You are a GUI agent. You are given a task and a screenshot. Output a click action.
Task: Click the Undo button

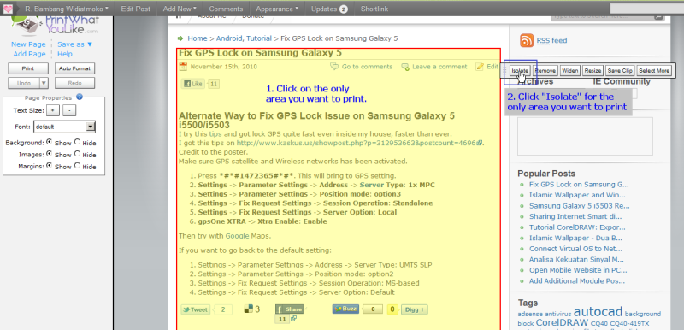point(24,83)
